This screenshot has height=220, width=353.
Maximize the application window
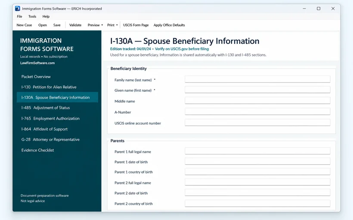pyautogui.click(x=319, y=9)
